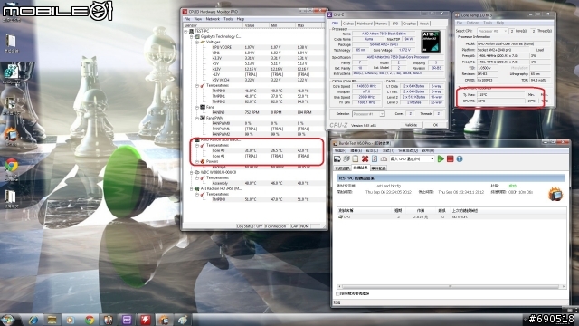579x326 pixels.
Task: Click the document icon before the gauge icon
Action: pos(375,159)
